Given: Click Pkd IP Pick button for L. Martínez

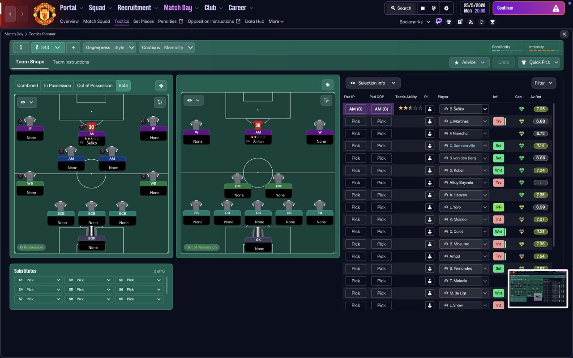Looking at the screenshot, I should [x=356, y=121].
